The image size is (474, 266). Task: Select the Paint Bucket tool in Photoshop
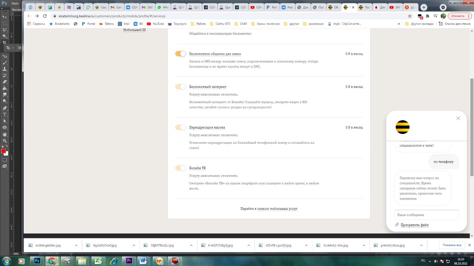5,88
